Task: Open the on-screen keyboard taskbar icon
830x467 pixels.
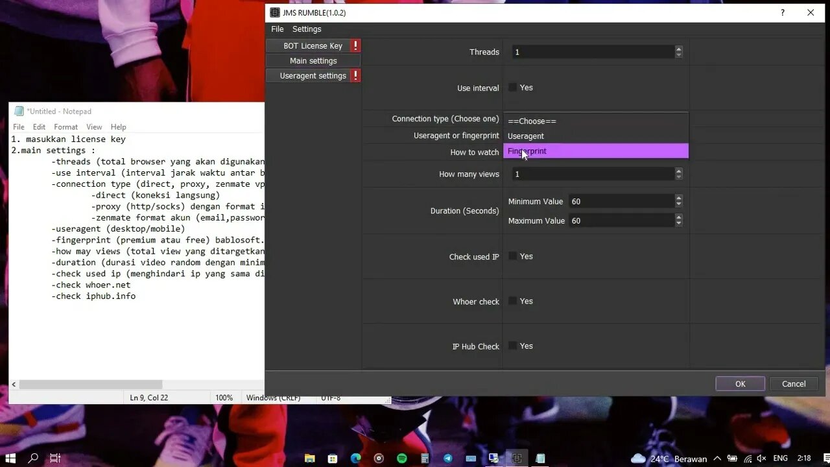Action: pos(471,458)
